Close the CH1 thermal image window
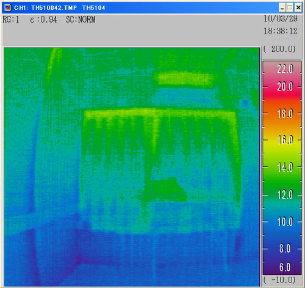The width and height of the screenshot is (305, 288). tap(298, 8)
